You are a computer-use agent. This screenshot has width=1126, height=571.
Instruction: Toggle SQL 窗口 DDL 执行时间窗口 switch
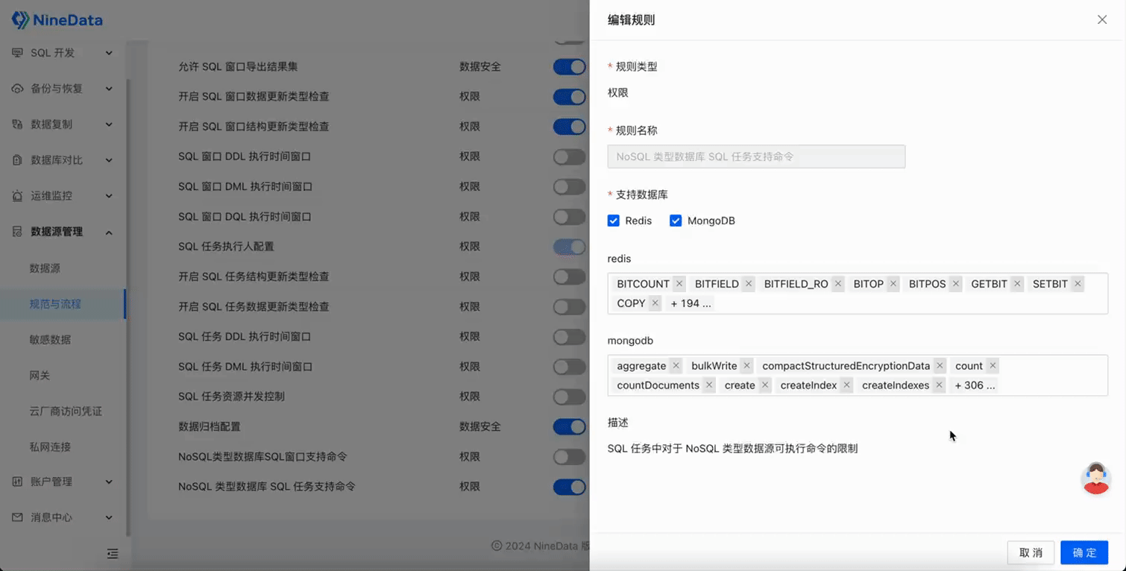(570, 157)
